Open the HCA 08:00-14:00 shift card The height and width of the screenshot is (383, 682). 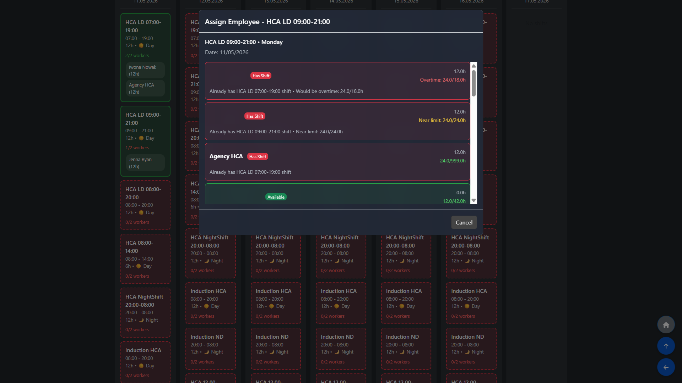click(x=145, y=259)
